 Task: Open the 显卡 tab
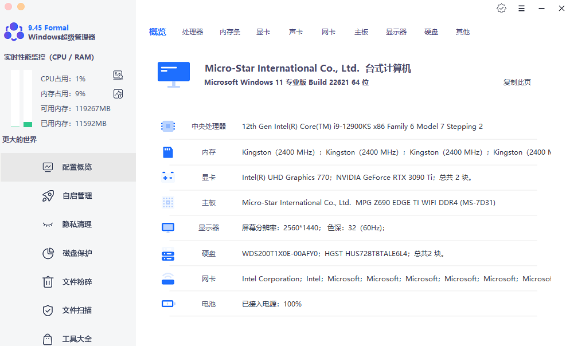coord(263,32)
